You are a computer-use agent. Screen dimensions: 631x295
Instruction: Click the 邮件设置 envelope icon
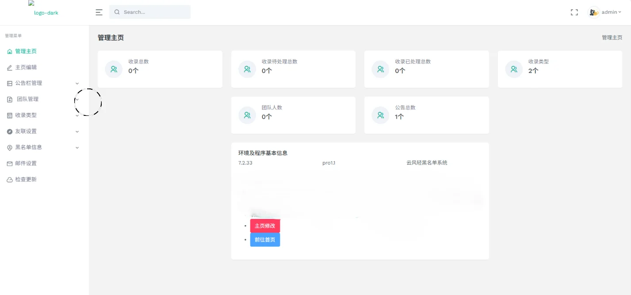(10, 164)
